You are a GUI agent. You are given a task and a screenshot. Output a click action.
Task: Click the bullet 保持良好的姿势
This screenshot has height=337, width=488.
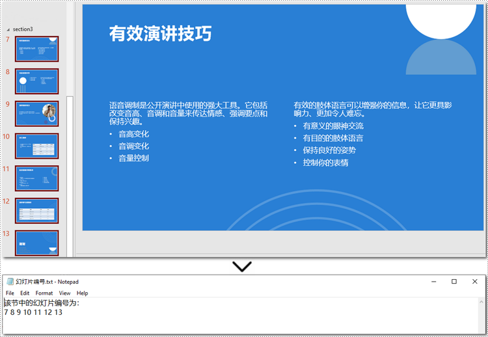(x=329, y=150)
